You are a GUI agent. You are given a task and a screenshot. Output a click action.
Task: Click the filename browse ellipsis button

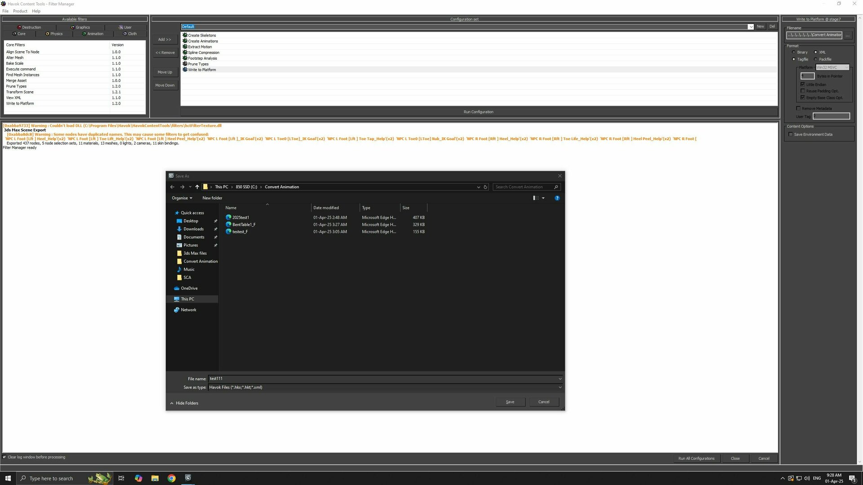click(x=848, y=35)
